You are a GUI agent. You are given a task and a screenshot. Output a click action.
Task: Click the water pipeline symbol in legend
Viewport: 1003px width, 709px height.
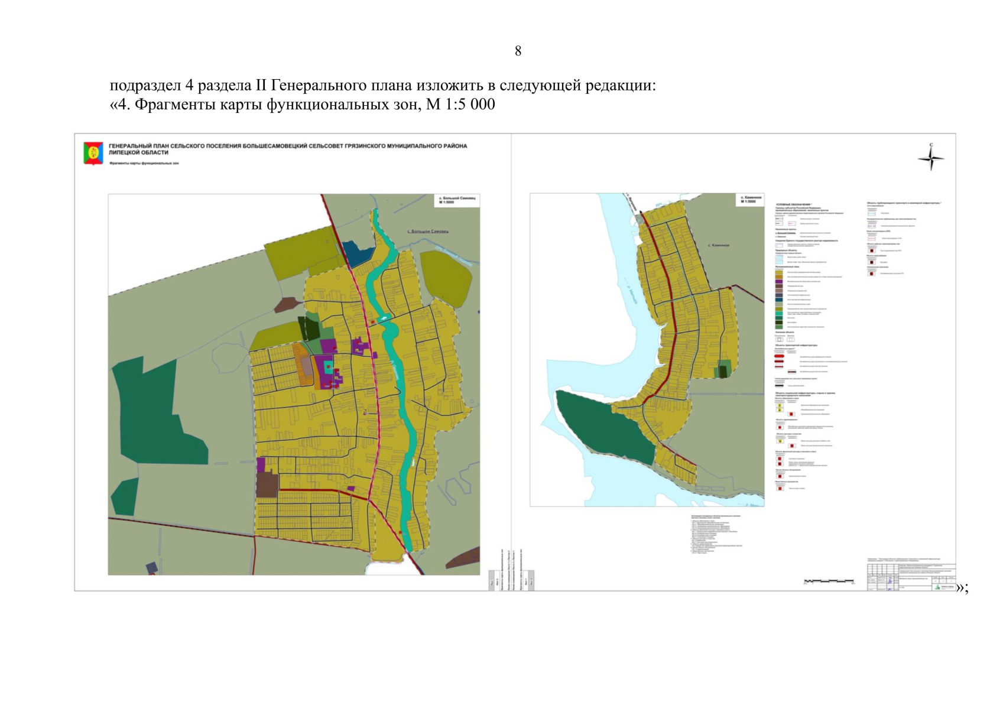(872, 213)
